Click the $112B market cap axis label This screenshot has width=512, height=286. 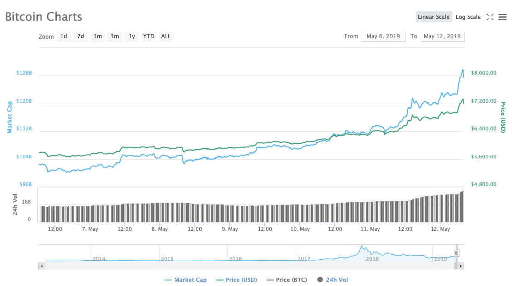24,128
